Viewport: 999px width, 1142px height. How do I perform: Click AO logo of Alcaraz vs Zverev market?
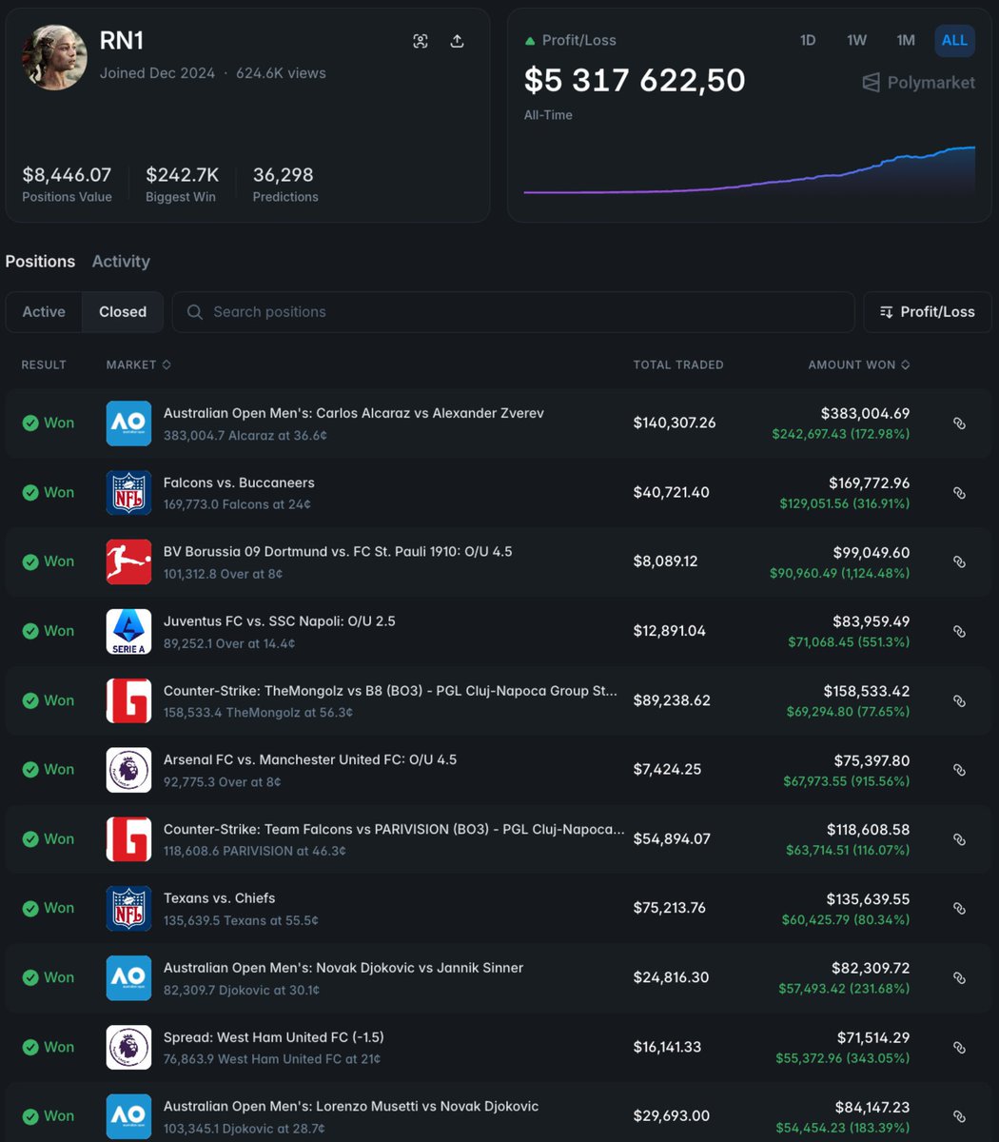coord(128,423)
